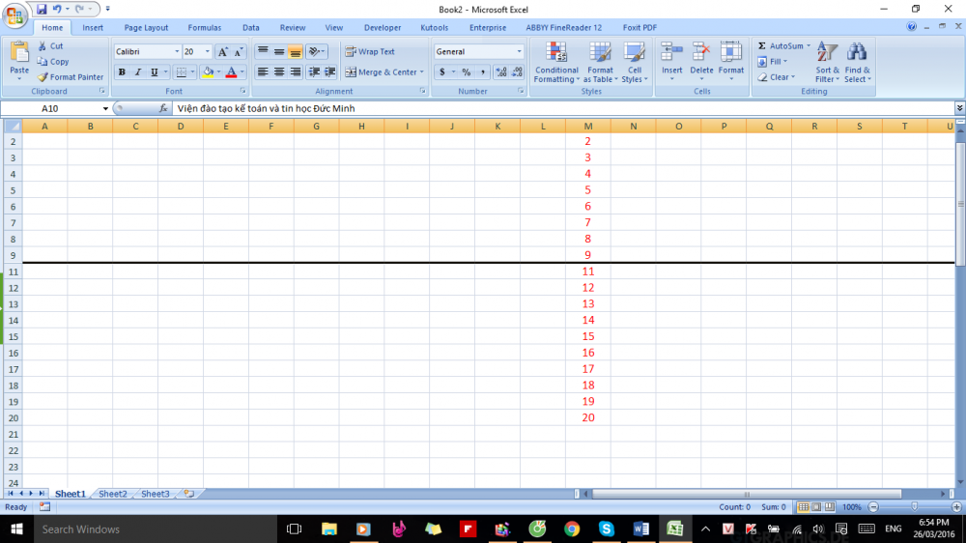The height and width of the screenshot is (543, 966).
Task: Toggle Italic formatting
Action: coord(138,72)
